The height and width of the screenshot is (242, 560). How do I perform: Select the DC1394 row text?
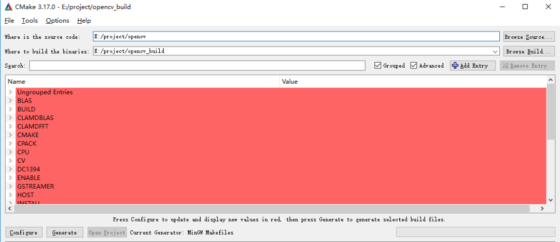pos(29,169)
